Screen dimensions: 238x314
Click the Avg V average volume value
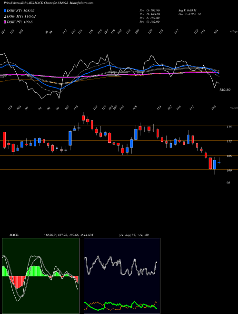coord(188,10)
